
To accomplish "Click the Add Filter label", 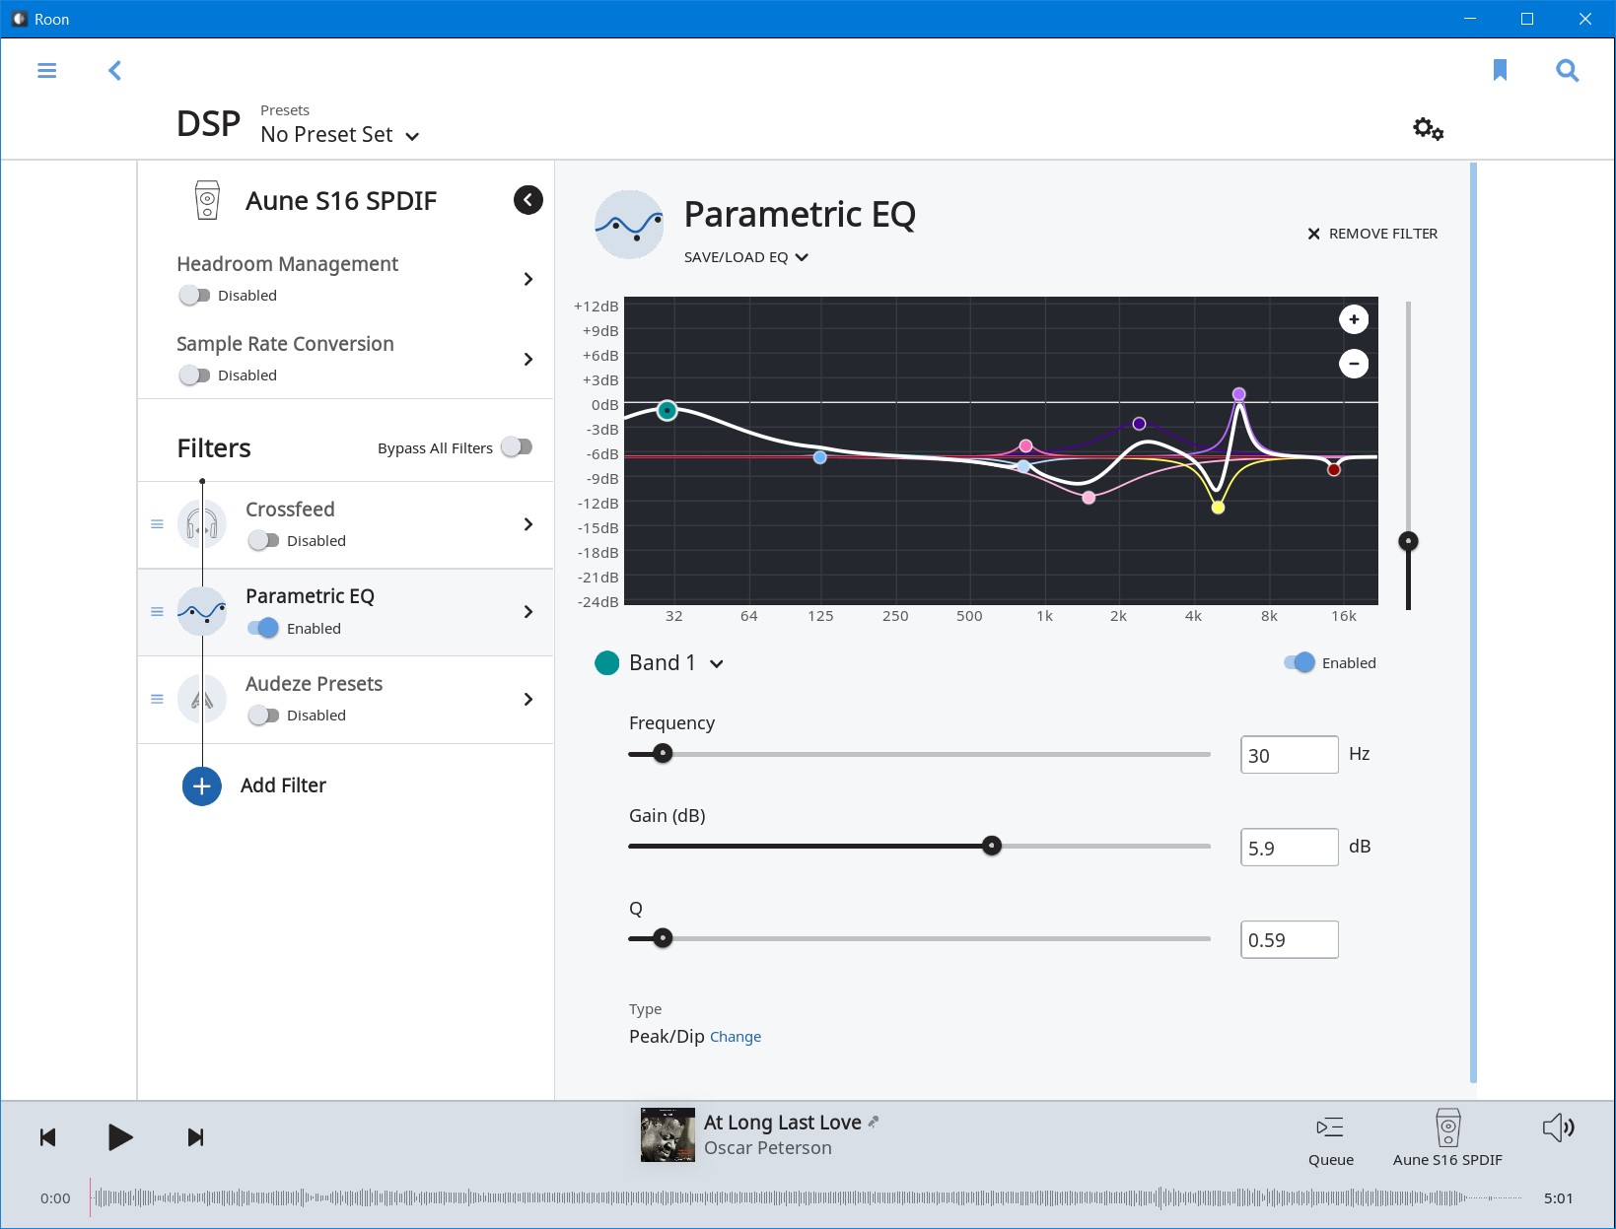I will tap(283, 785).
